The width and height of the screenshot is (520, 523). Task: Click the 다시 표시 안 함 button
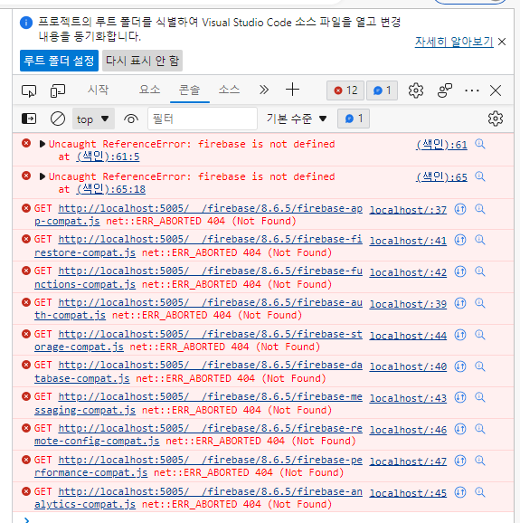tap(142, 61)
